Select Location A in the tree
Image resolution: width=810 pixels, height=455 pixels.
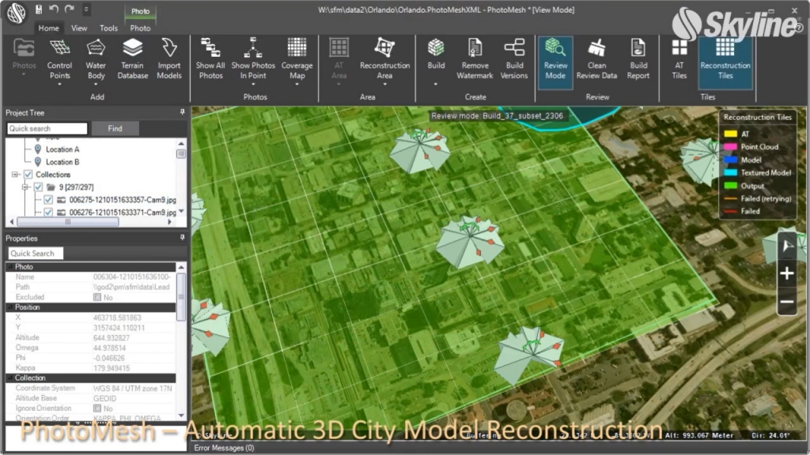click(x=62, y=149)
